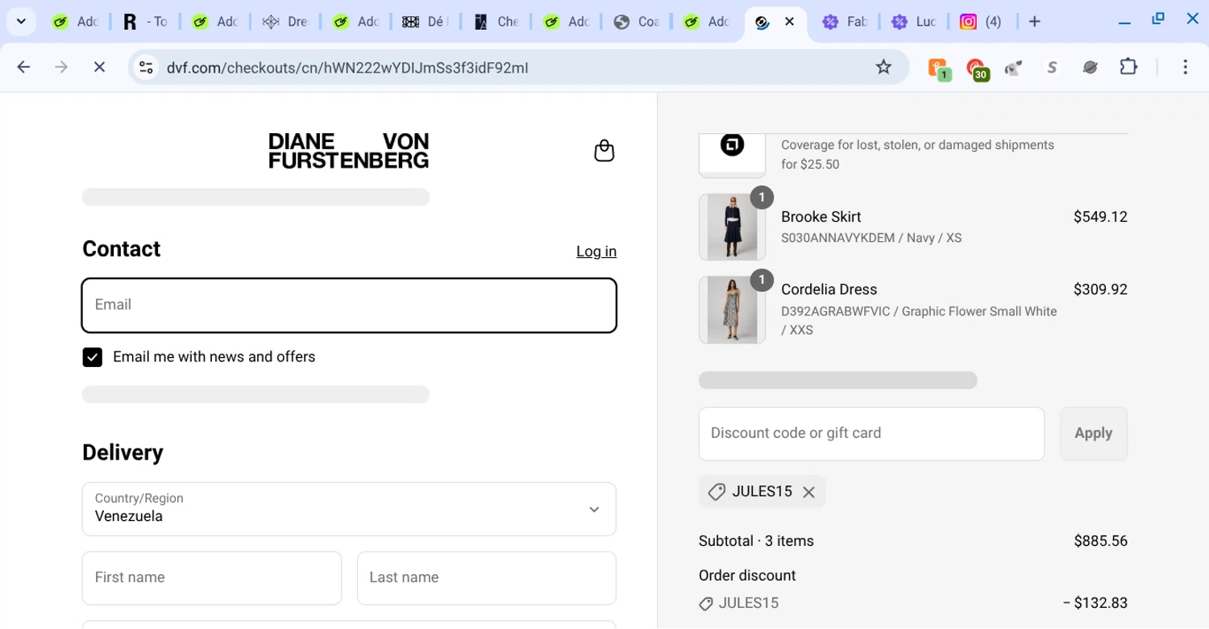Open the Chrome three-dot menu
1209x629 pixels.
coord(1185,67)
